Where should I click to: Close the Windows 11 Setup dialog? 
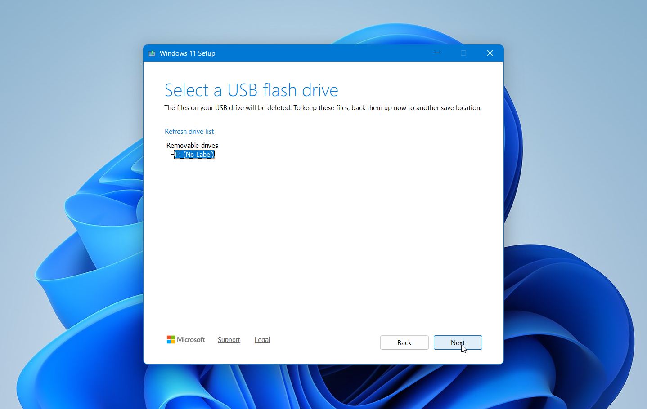pyautogui.click(x=490, y=53)
